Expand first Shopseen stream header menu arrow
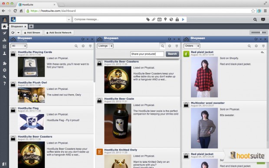269x168 pixels. (88, 40)
